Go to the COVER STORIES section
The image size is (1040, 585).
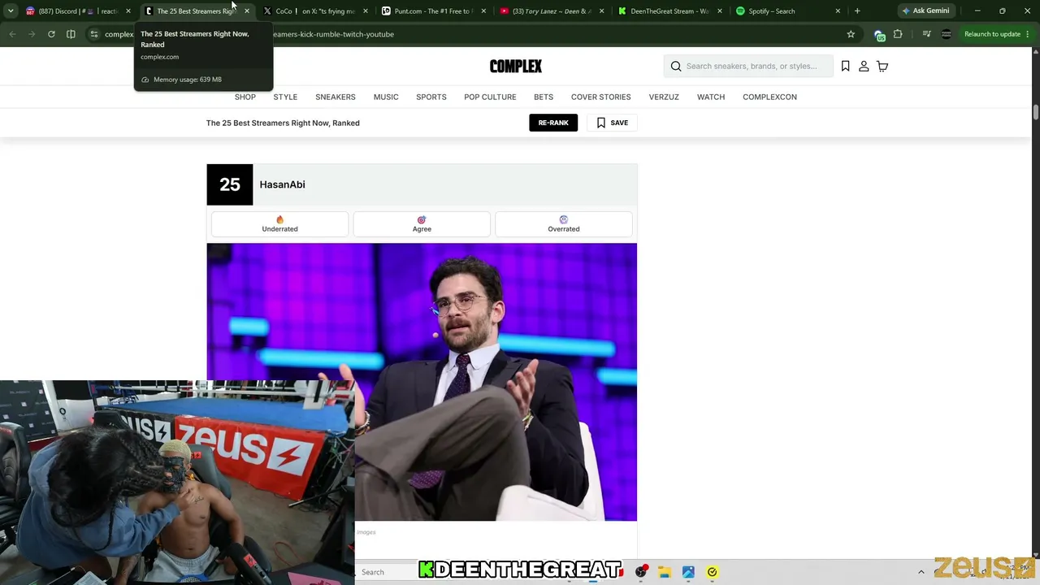pos(601,97)
